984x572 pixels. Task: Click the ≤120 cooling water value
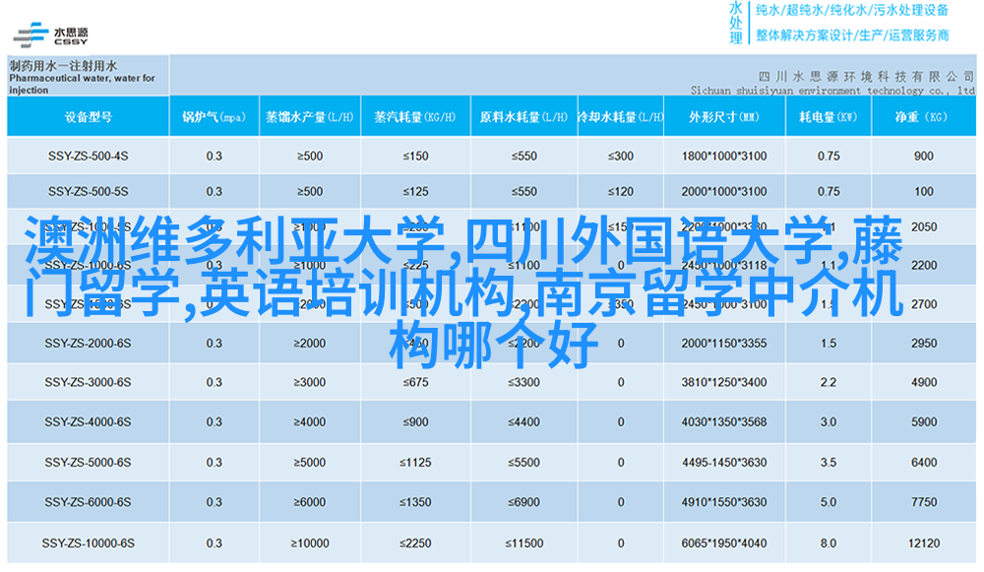tap(621, 192)
